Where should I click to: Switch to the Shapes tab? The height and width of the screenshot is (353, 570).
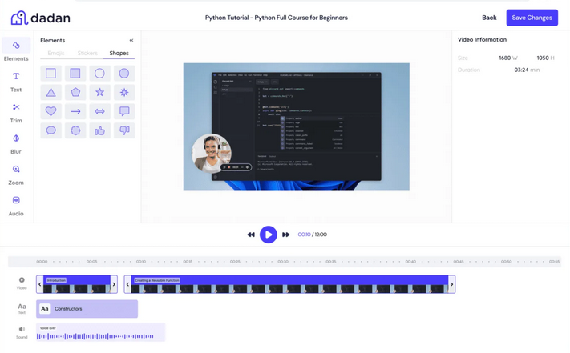click(x=119, y=54)
